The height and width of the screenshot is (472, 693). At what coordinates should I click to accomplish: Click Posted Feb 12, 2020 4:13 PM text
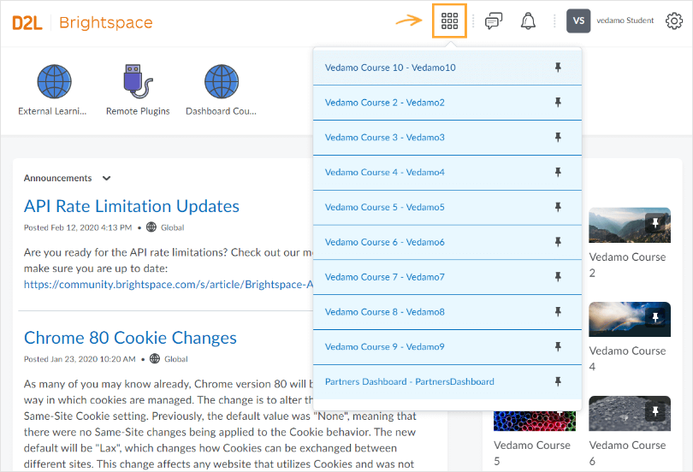tap(78, 227)
